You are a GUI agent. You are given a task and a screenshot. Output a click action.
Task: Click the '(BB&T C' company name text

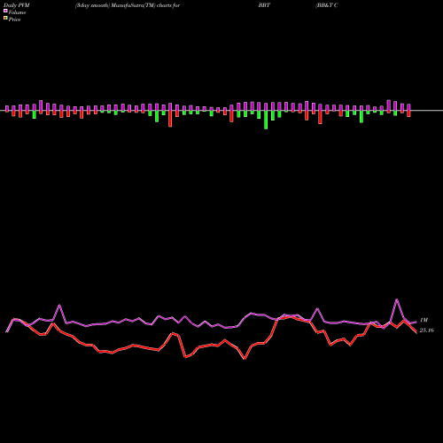[x=327, y=5]
